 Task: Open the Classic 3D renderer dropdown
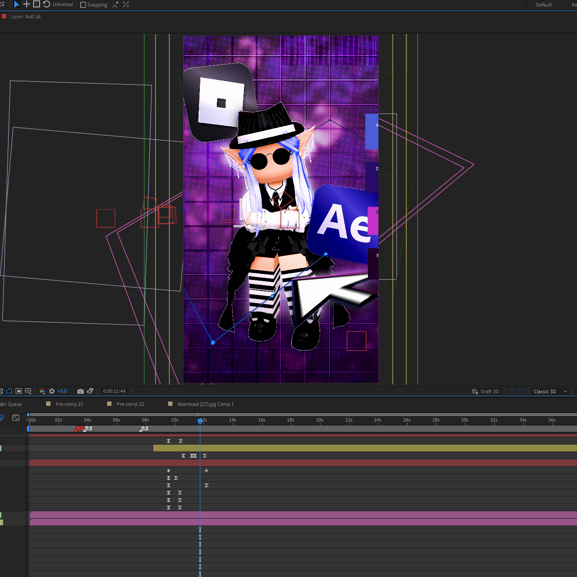click(x=550, y=391)
